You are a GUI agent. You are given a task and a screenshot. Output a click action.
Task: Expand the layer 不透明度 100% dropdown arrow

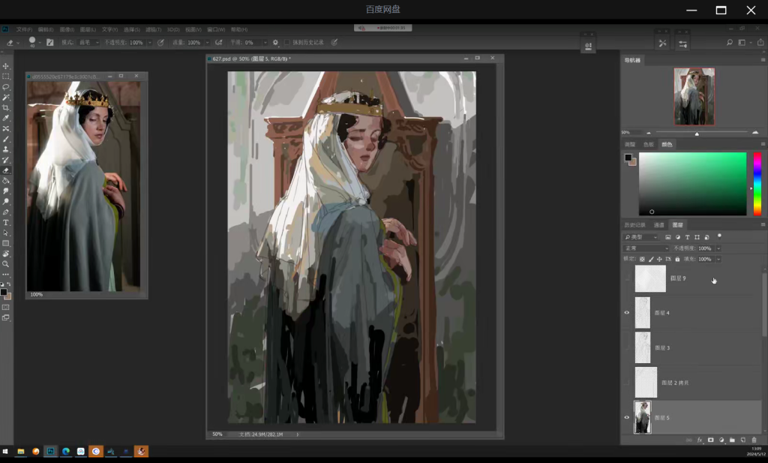point(718,248)
